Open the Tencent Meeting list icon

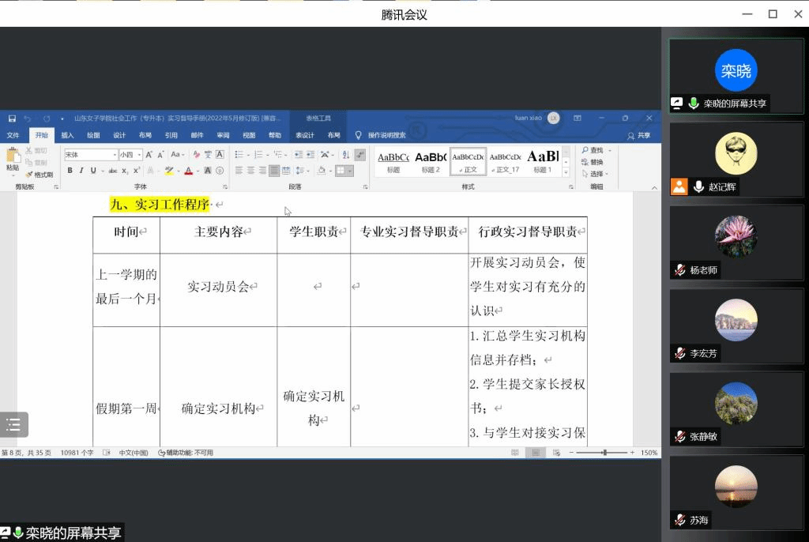coord(13,424)
